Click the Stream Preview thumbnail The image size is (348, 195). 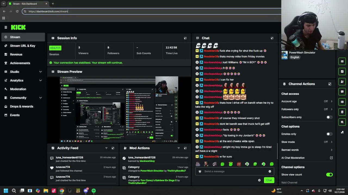coord(119,109)
